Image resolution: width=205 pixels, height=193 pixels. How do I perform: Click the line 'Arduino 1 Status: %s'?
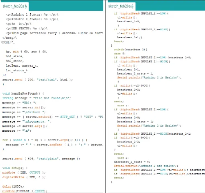tap(32, 15)
